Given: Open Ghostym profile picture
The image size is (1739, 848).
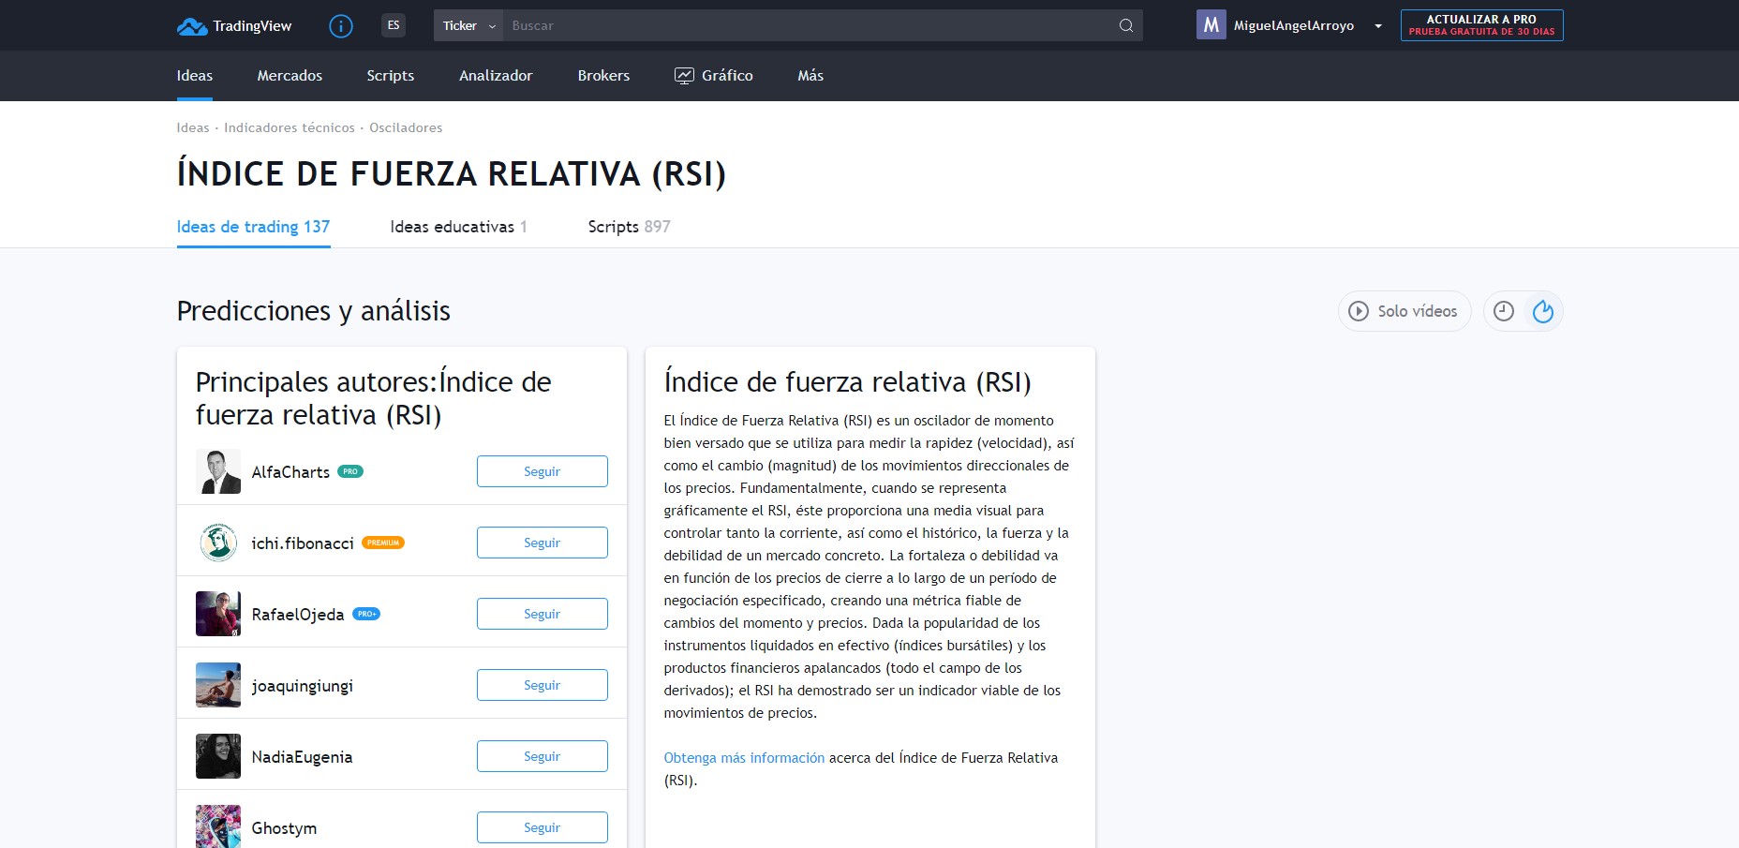Looking at the screenshot, I should pyautogui.click(x=218, y=826).
